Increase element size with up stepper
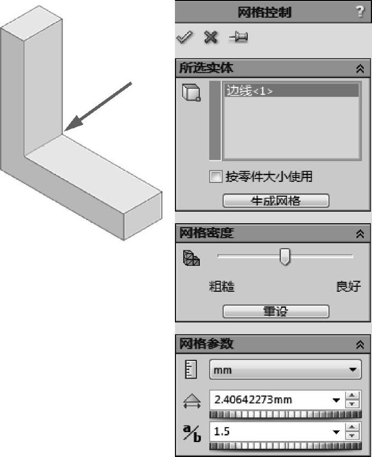This screenshot has width=372, height=457. click(352, 395)
